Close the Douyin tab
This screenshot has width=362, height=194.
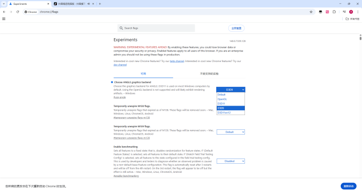tap(93, 4)
